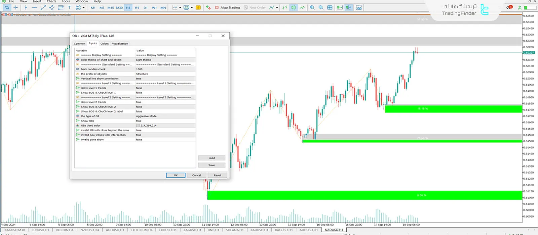Click the zoom out magnifier icon
538x235 pixels.
(x=321, y=7)
